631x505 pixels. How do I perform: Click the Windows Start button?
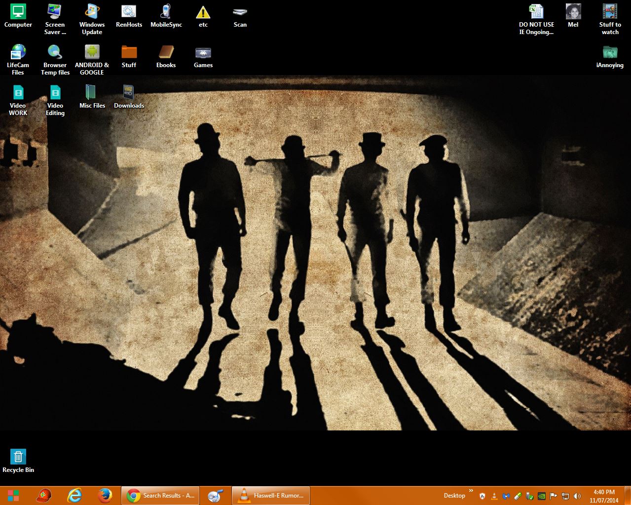tap(14, 496)
